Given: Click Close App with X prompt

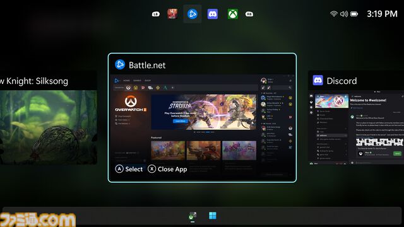Looking at the screenshot, I should [x=167, y=169].
